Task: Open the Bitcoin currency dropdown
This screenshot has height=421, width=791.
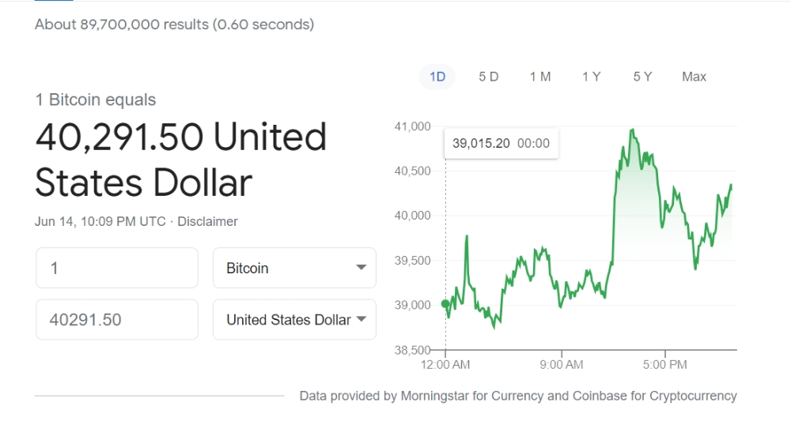Action: point(294,268)
